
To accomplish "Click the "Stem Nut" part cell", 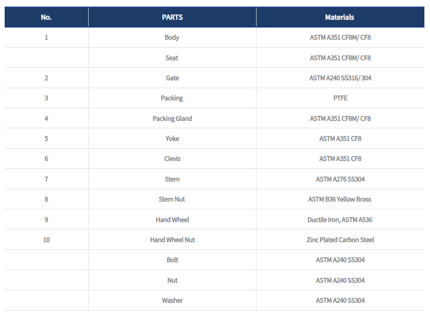I will pos(172,199).
